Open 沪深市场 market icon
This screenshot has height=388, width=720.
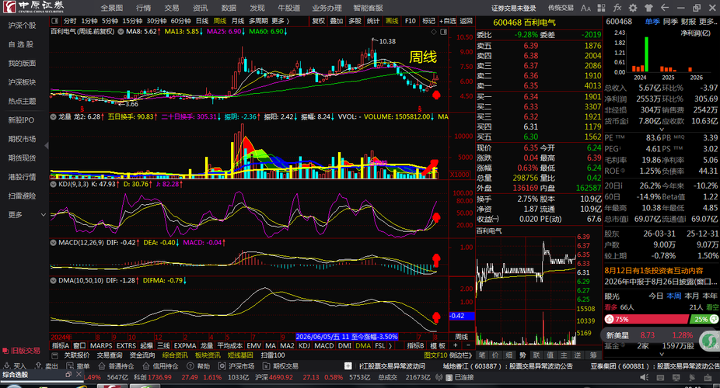pyautogui.click(x=222, y=366)
